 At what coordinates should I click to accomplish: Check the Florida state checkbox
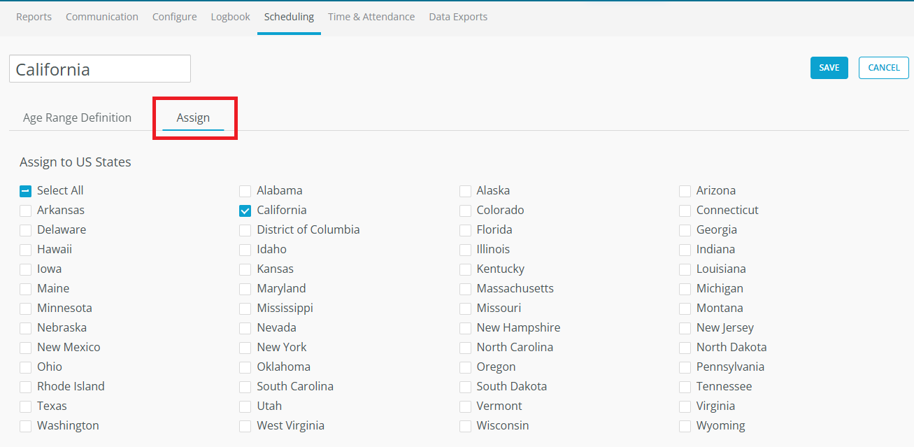click(x=465, y=230)
